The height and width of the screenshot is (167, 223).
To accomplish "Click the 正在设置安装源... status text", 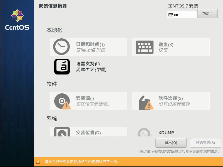I will tap(93, 104).
